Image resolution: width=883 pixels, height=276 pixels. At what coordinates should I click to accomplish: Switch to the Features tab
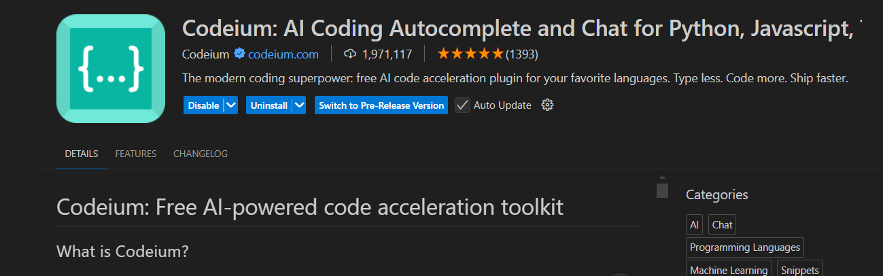(x=136, y=154)
